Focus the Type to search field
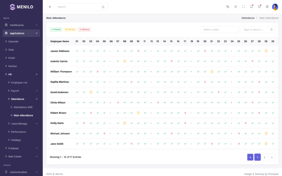Screen dimensions: 282x176 tap(257, 30)
